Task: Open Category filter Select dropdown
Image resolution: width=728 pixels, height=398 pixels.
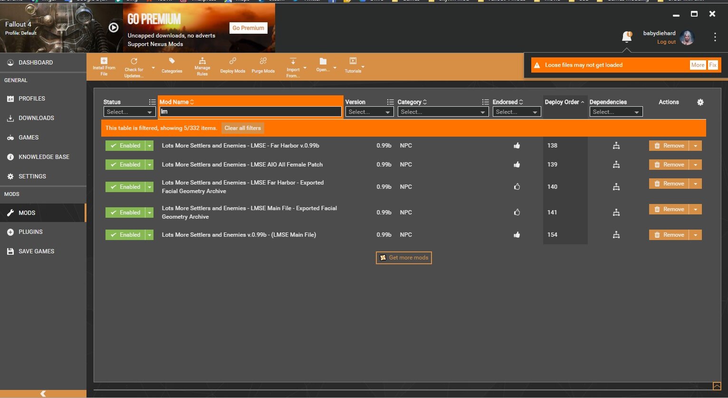Action: (443, 112)
